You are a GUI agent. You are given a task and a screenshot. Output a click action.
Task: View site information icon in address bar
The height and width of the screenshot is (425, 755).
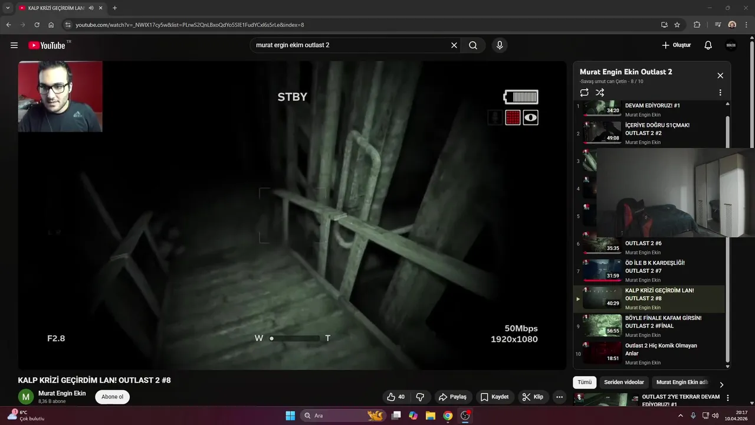point(68,25)
